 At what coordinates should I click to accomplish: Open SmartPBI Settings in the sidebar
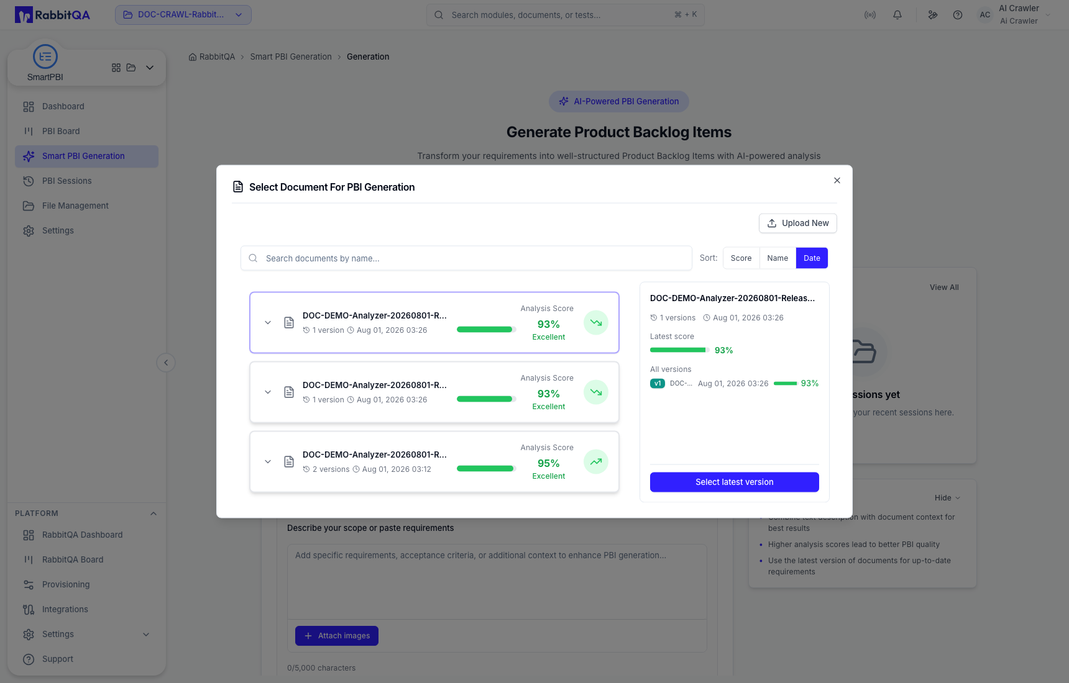tap(86, 231)
